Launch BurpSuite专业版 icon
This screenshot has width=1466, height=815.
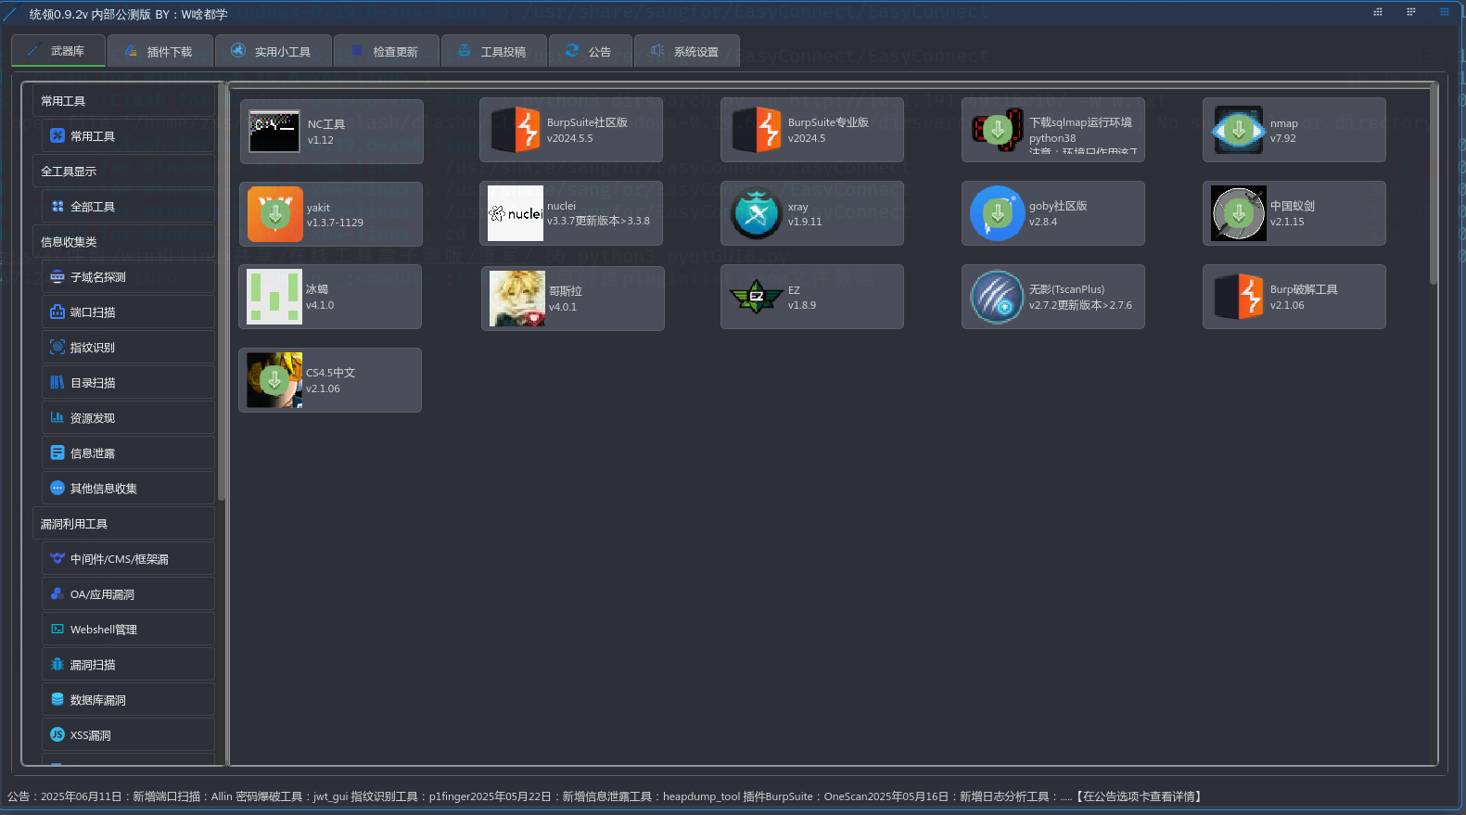[x=756, y=129]
